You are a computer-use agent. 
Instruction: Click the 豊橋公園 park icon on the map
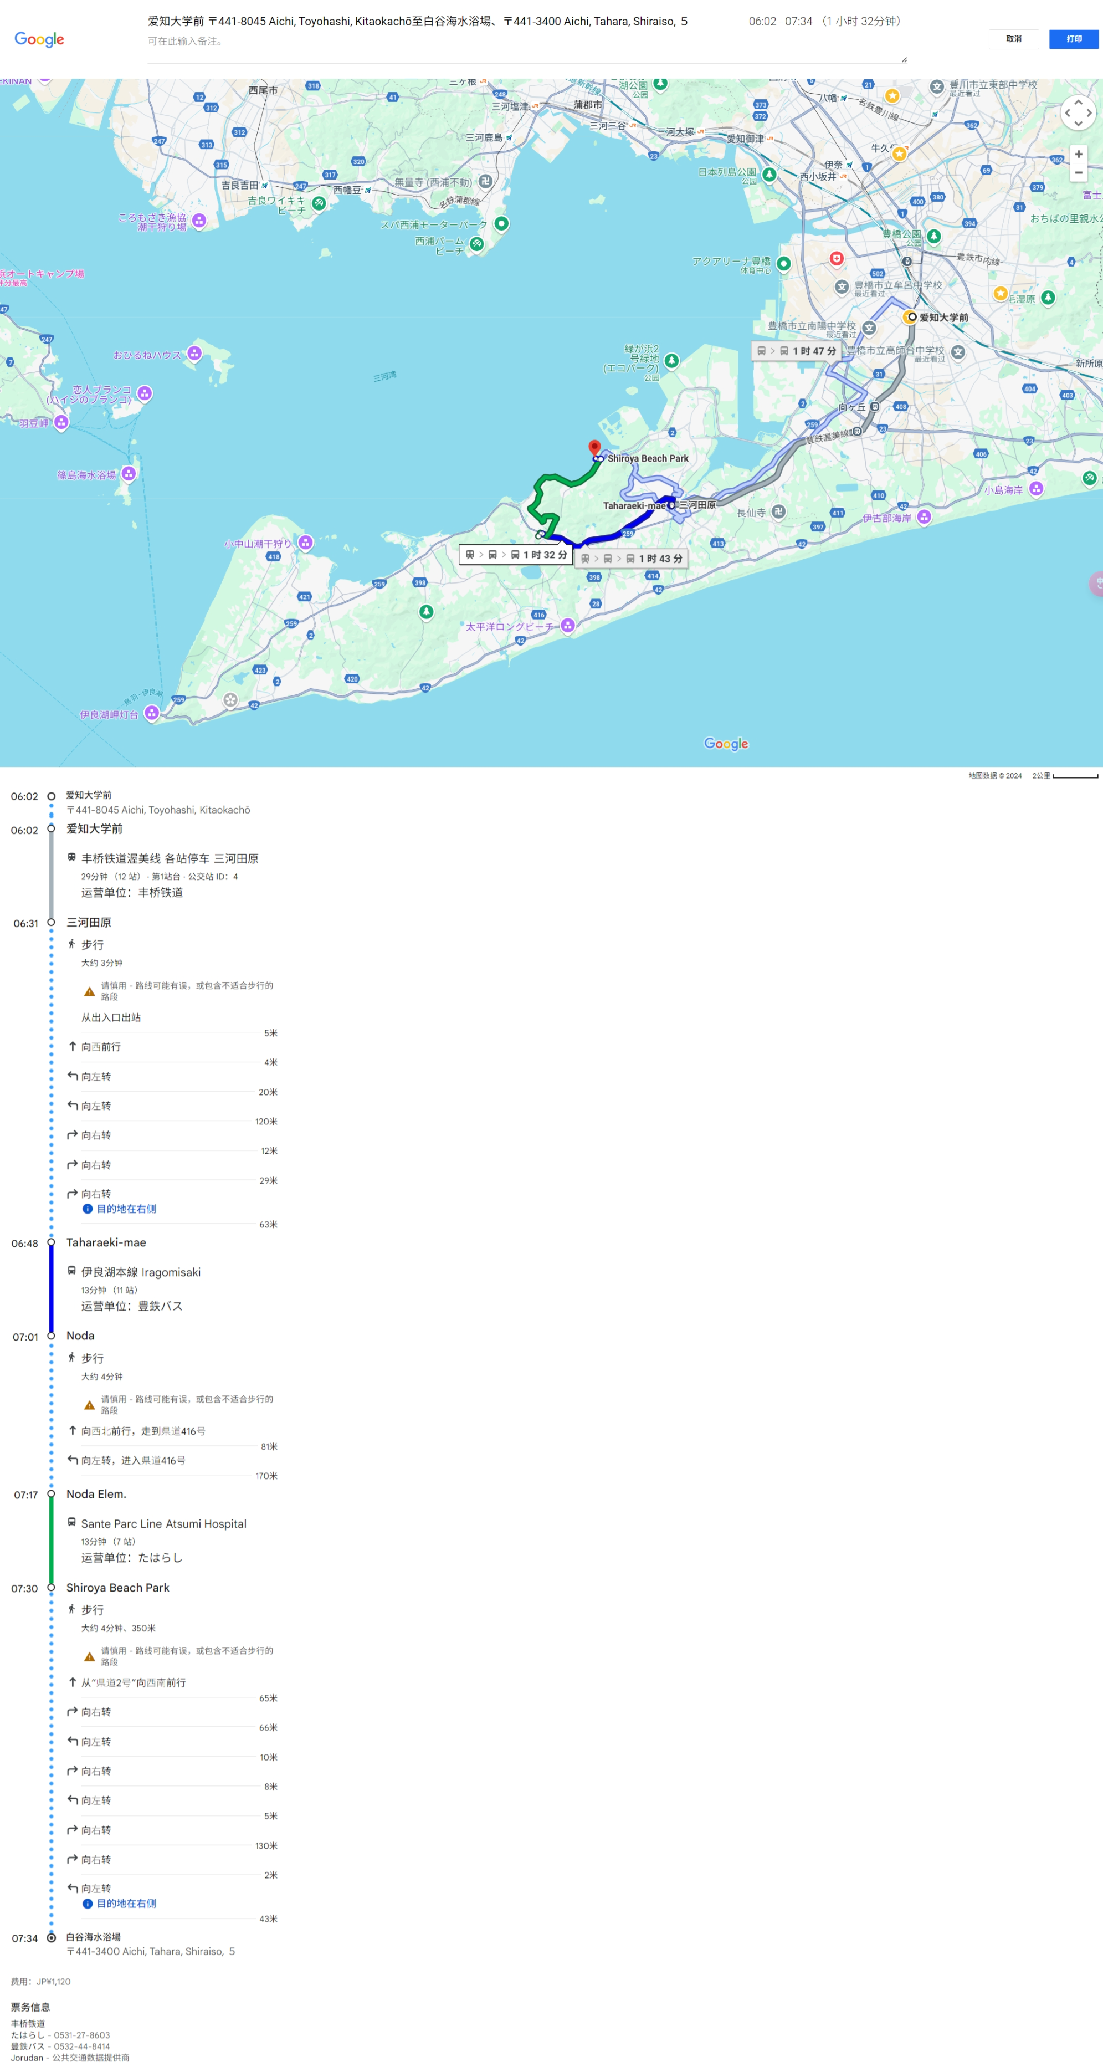coord(933,236)
